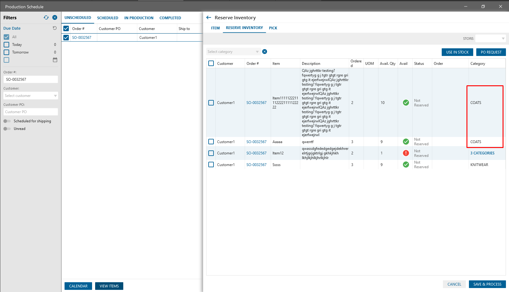
Task: Open the Reserve Inventory tab
Action: pos(244,28)
